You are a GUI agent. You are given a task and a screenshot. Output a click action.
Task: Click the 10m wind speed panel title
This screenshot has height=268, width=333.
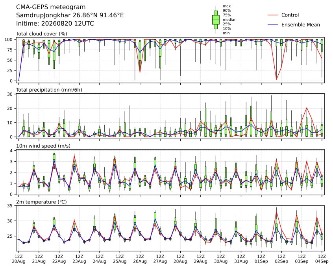tap(43, 146)
